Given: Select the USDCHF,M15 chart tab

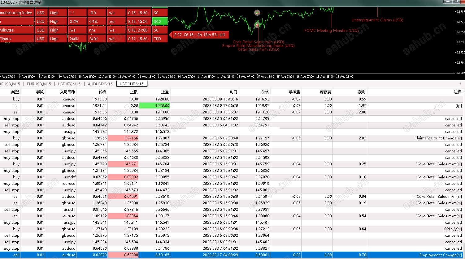Looking at the screenshot, I should (132, 84).
